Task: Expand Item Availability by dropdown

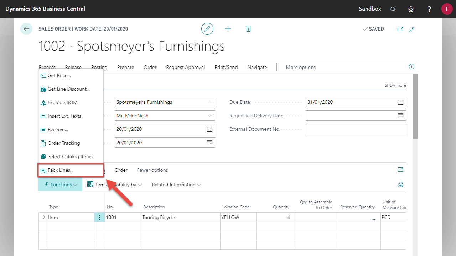Action: [114, 185]
